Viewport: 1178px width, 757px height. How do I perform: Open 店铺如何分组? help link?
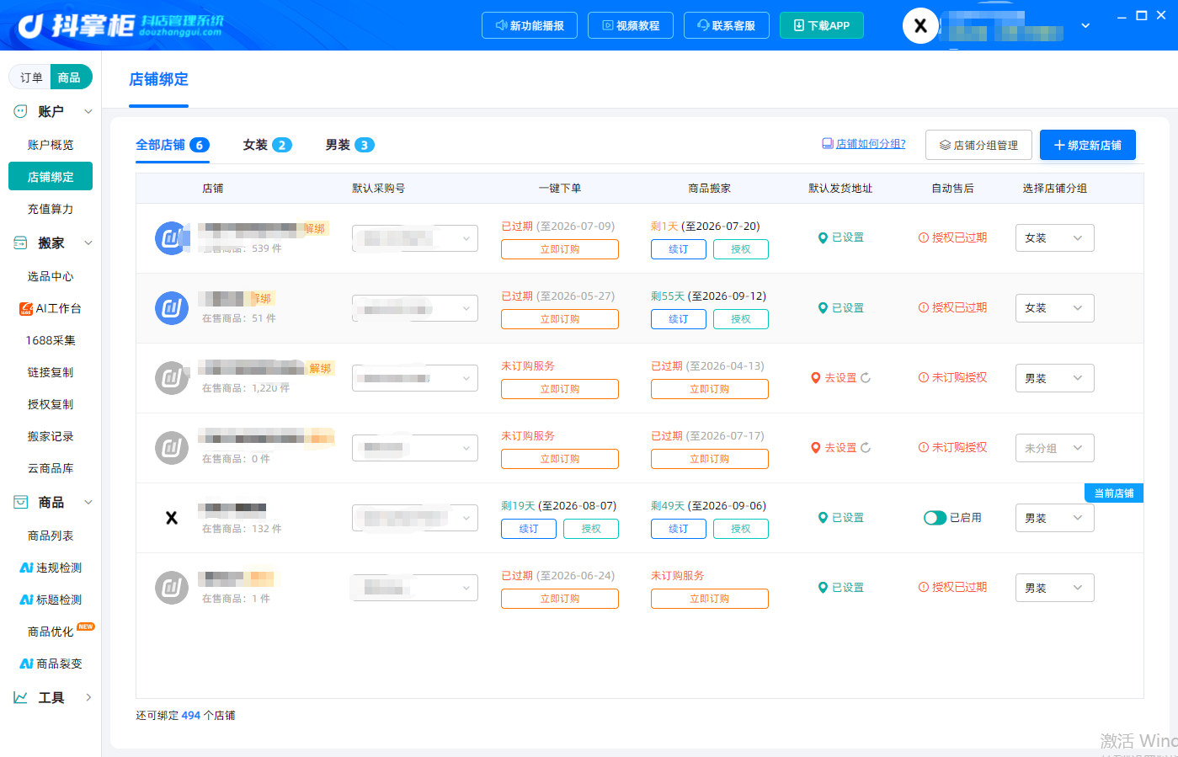tap(864, 144)
